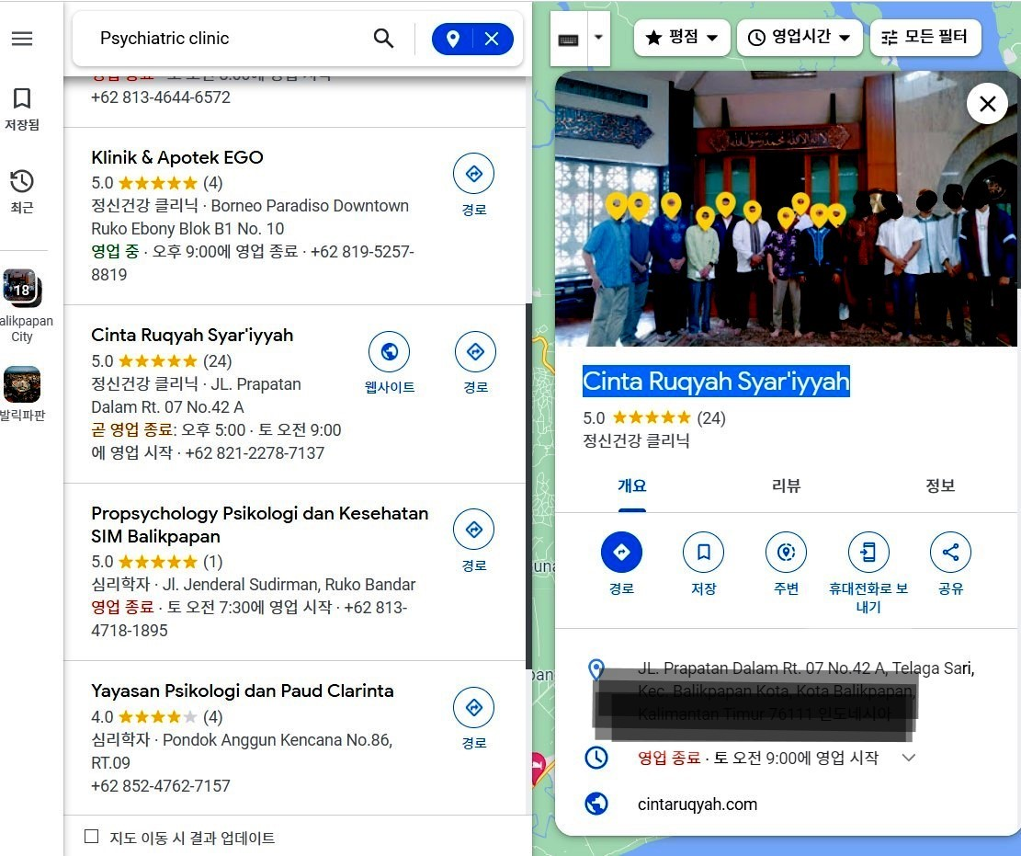Click the blue location pin in search bar

(x=452, y=39)
